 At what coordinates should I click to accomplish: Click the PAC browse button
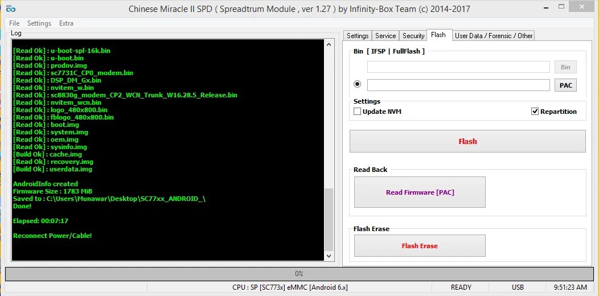(x=565, y=85)
